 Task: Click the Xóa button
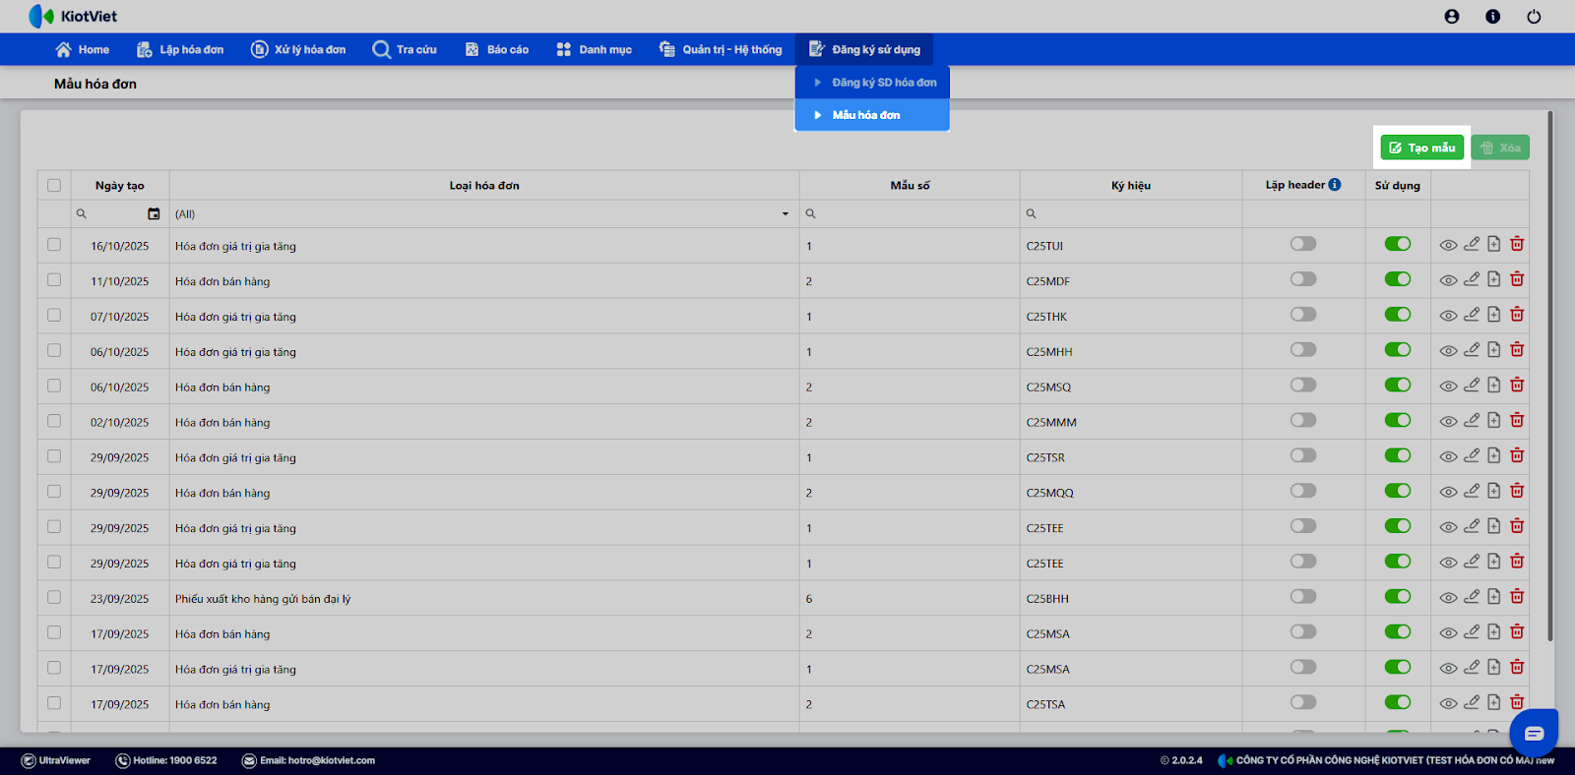click(1500, 148)
